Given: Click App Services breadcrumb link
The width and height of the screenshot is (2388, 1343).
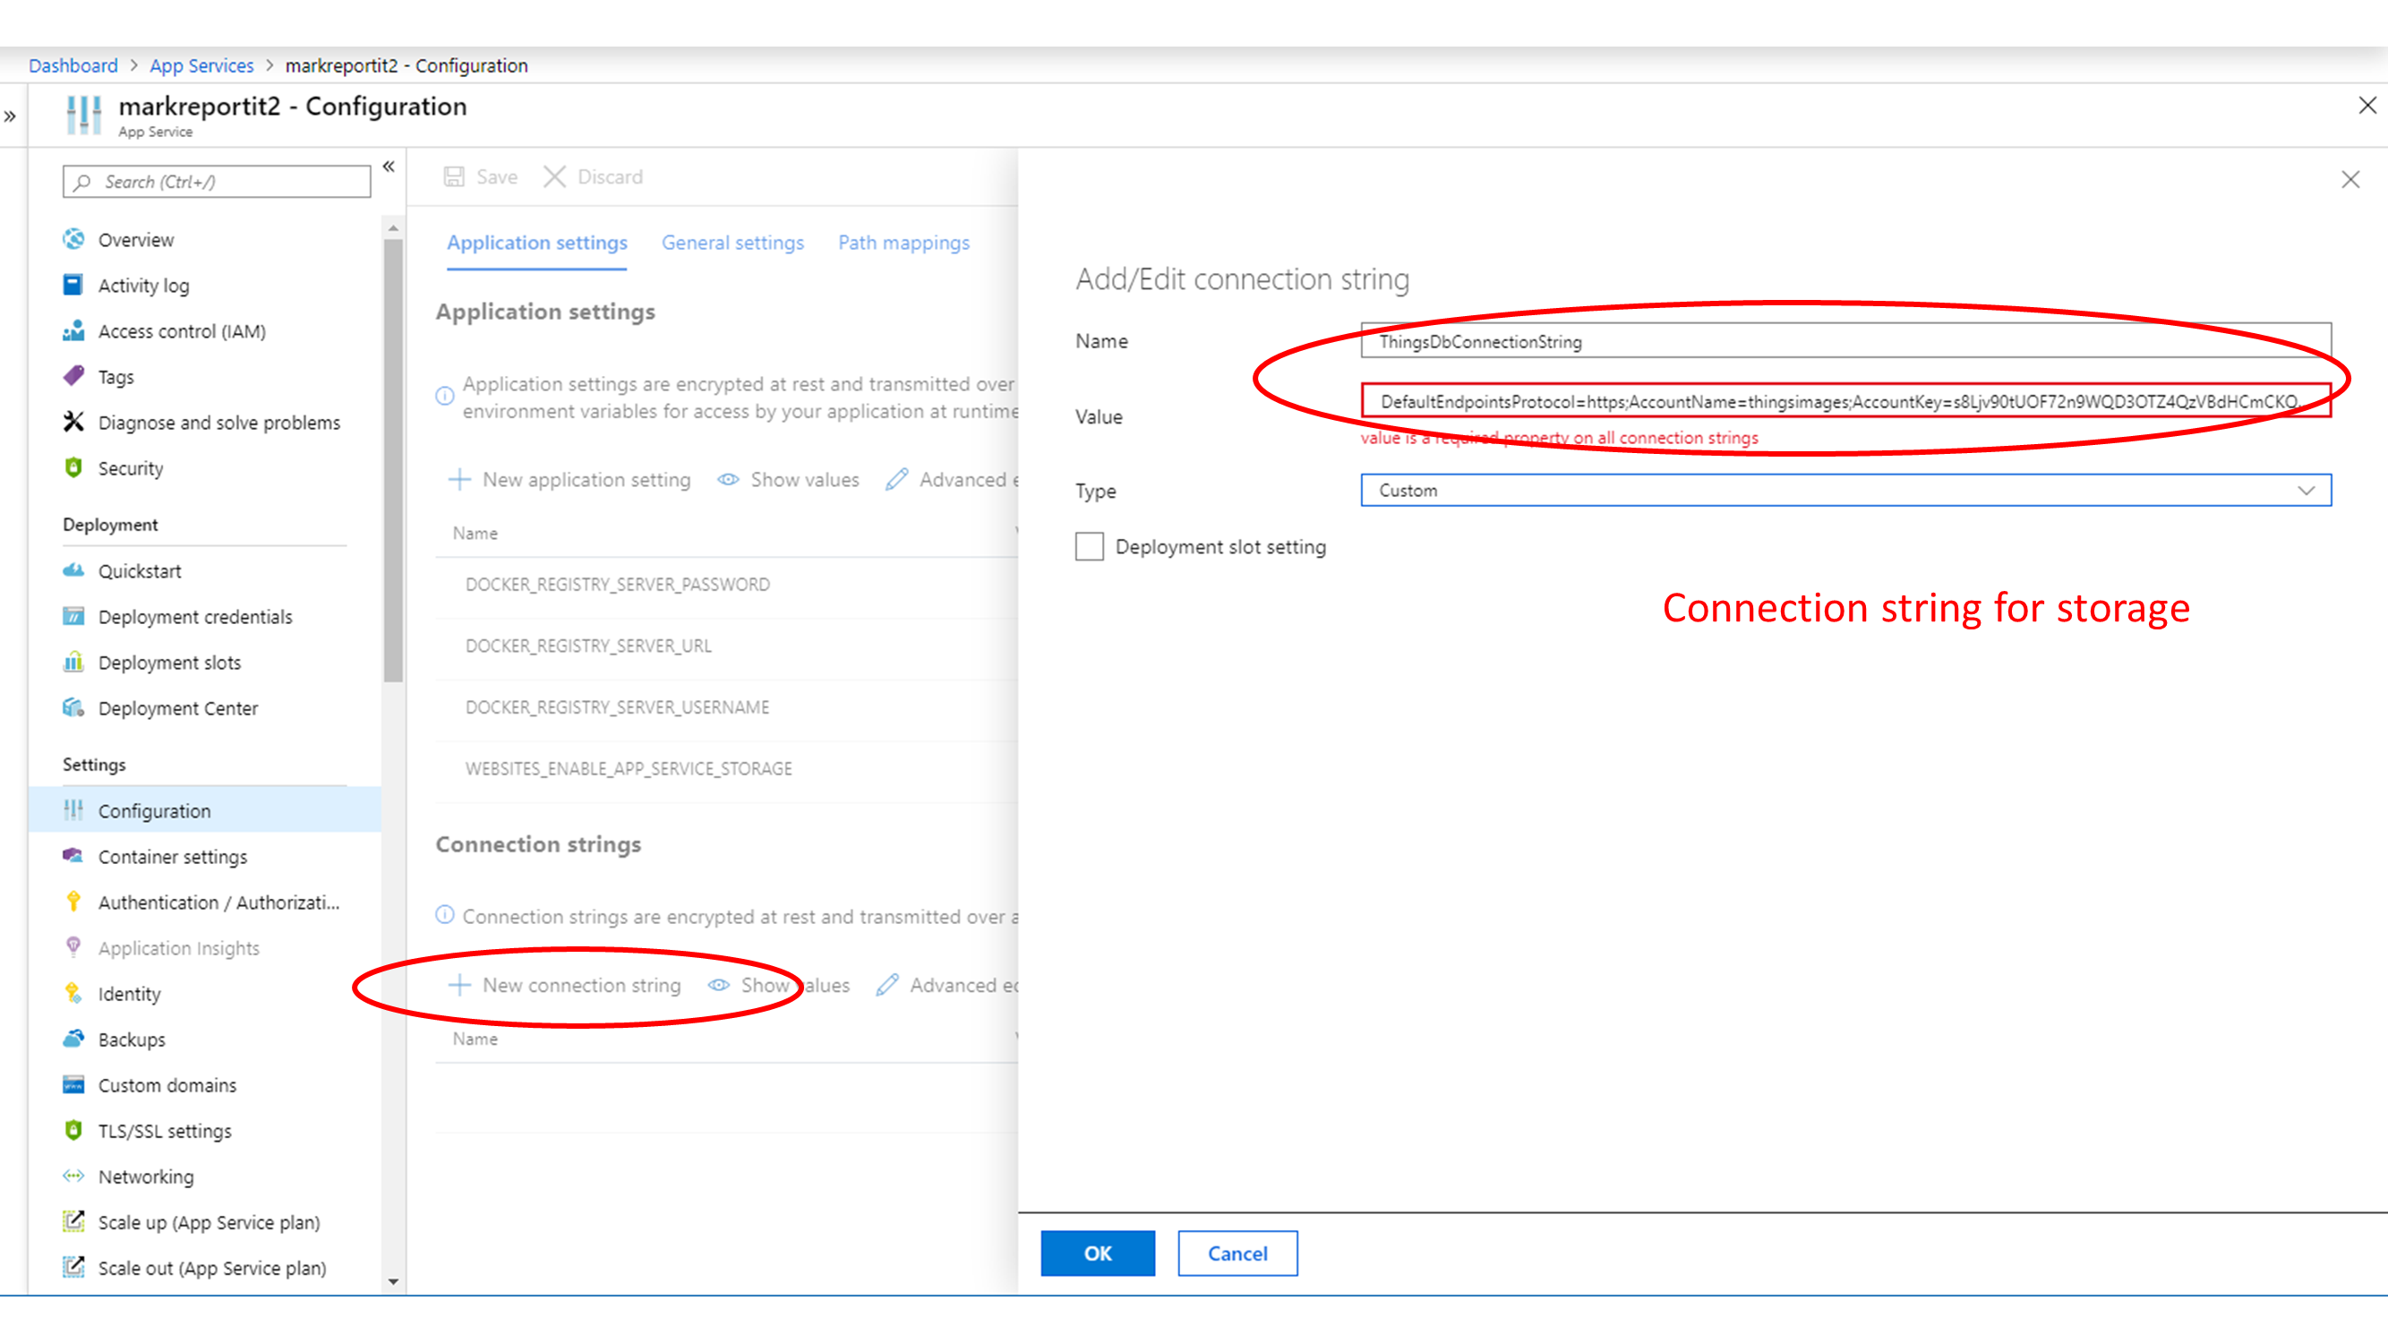Looking at the screenshot, I should click(x=201, y=65).
